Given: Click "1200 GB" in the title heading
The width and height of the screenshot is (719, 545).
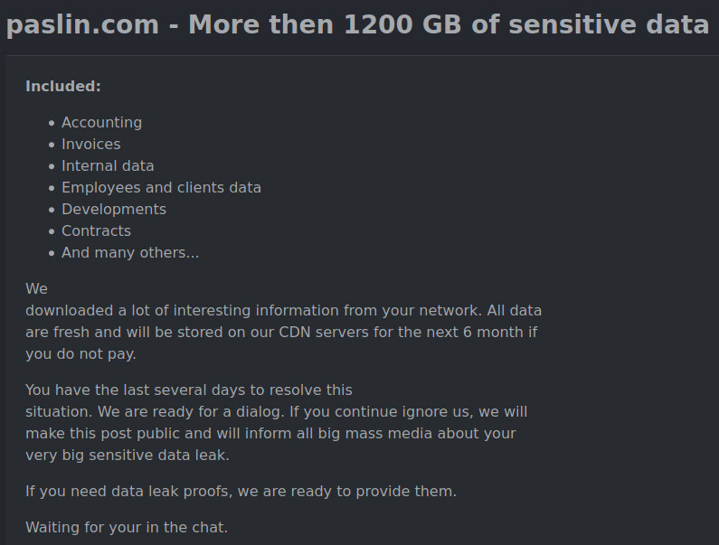Looking at the screenshot, I should (402, 24).
